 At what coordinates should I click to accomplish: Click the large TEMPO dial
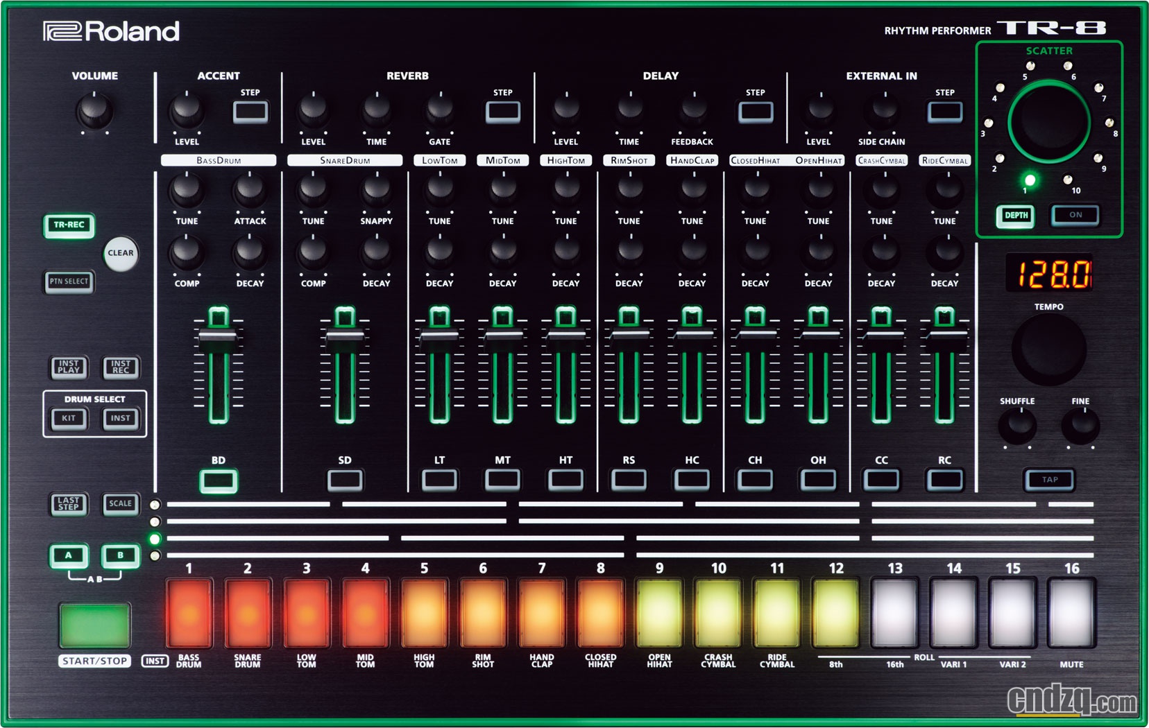point(1049,349)
